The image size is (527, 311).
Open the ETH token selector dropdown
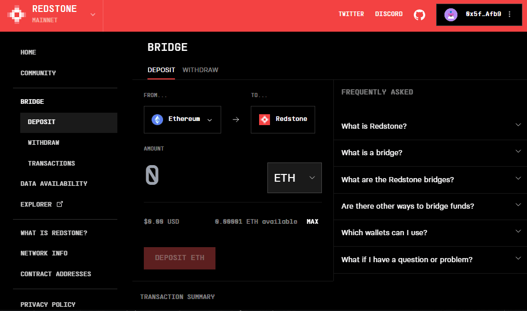294,178
